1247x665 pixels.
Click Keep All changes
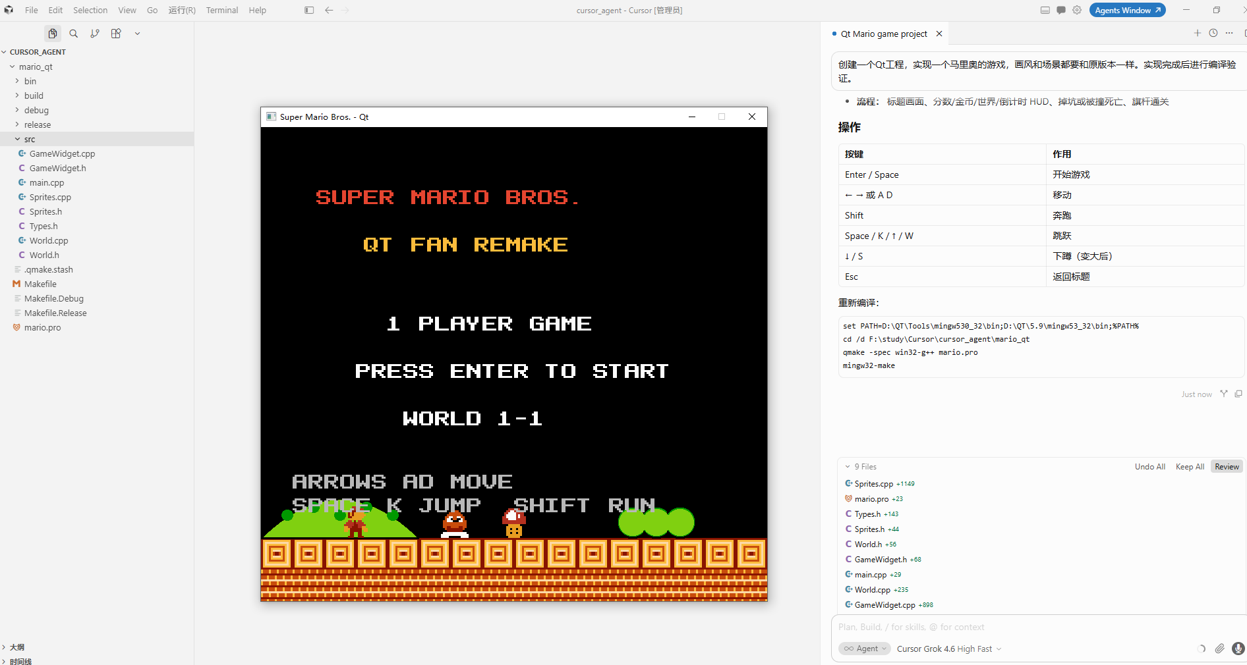point(1190,466)
